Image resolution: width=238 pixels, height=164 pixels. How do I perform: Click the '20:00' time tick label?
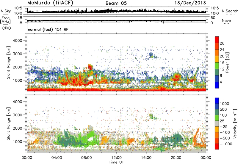(176, 158)
